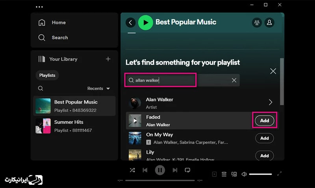The width and height of the screenshot is (315, 188).
Task: Open the Now Playing view icon
Action: [214, 174]
